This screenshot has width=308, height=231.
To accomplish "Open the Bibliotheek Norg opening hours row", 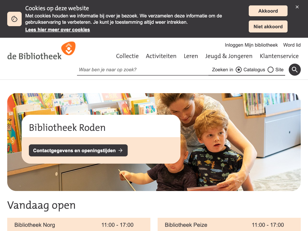I will click(79, 224).
